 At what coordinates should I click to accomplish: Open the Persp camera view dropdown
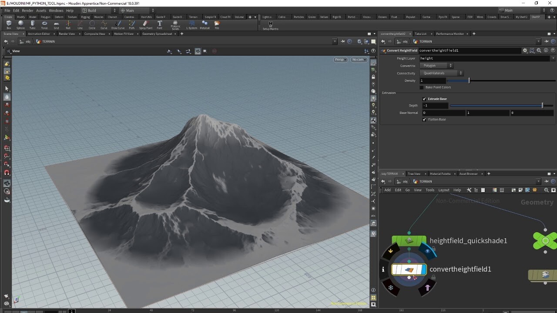click(341, 60)
